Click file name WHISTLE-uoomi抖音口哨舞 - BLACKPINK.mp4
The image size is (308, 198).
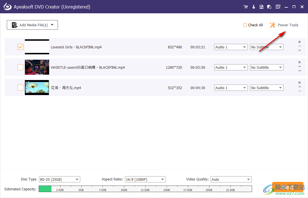(88, 67)
